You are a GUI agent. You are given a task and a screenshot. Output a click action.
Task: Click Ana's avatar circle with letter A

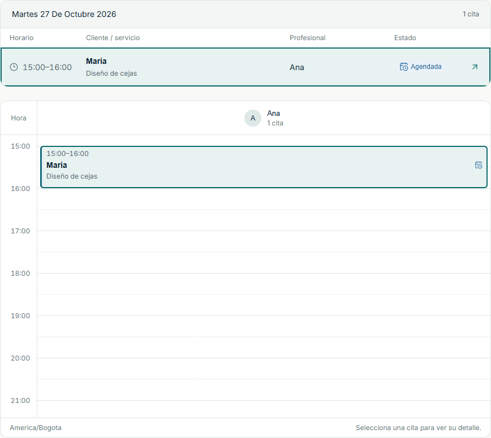[253, 118]
